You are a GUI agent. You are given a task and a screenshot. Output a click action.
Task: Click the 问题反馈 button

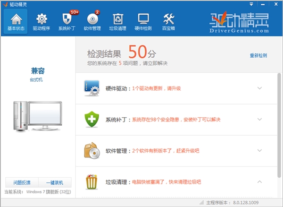[22, 182]
